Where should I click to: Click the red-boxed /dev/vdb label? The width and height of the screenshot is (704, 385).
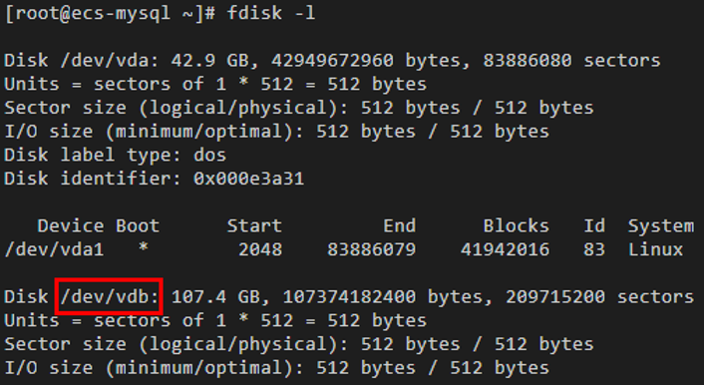pyautogui.click(x=110, y=297)
